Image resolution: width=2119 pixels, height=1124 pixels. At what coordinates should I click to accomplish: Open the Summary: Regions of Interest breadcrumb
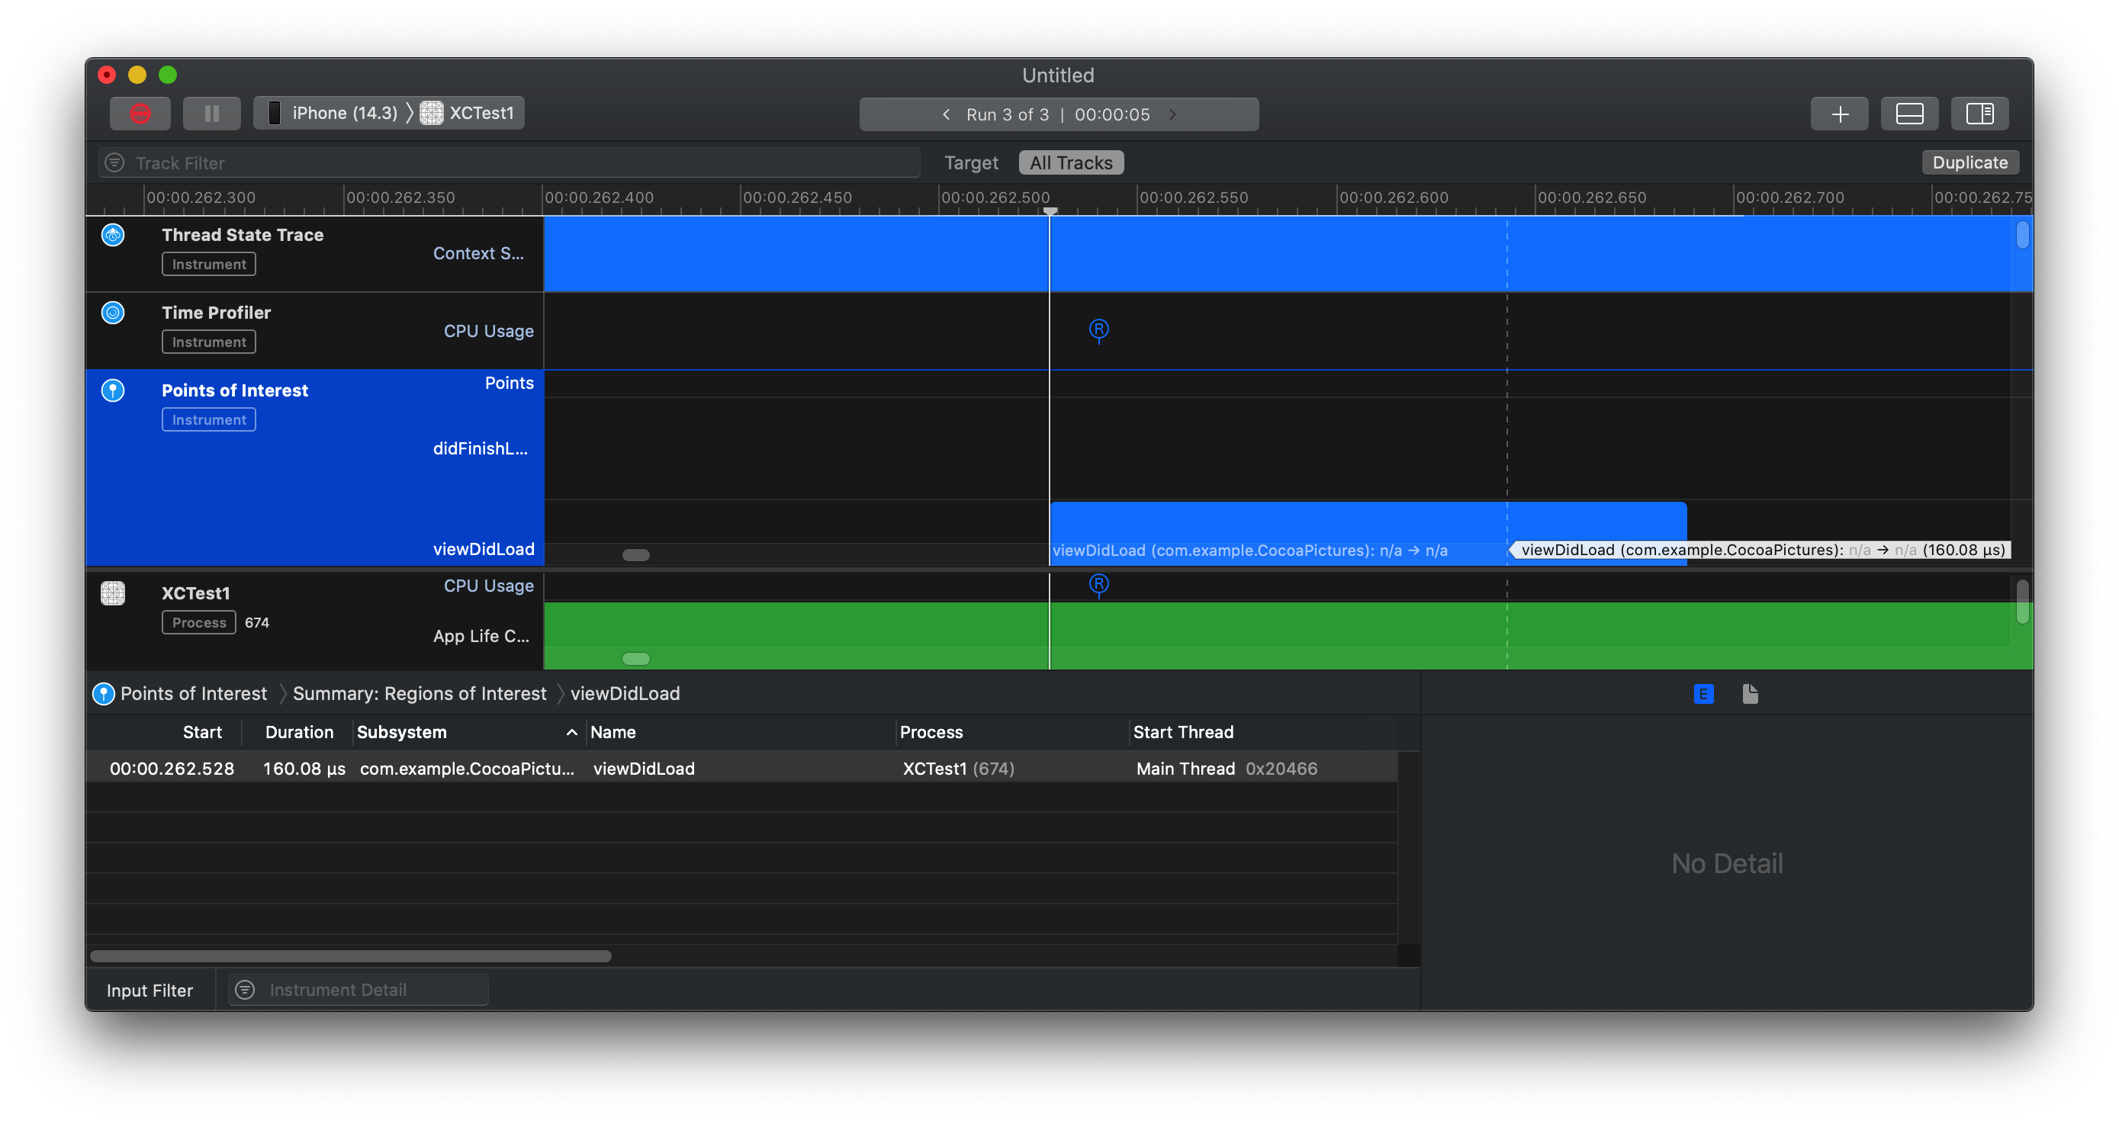coord(420,693)
